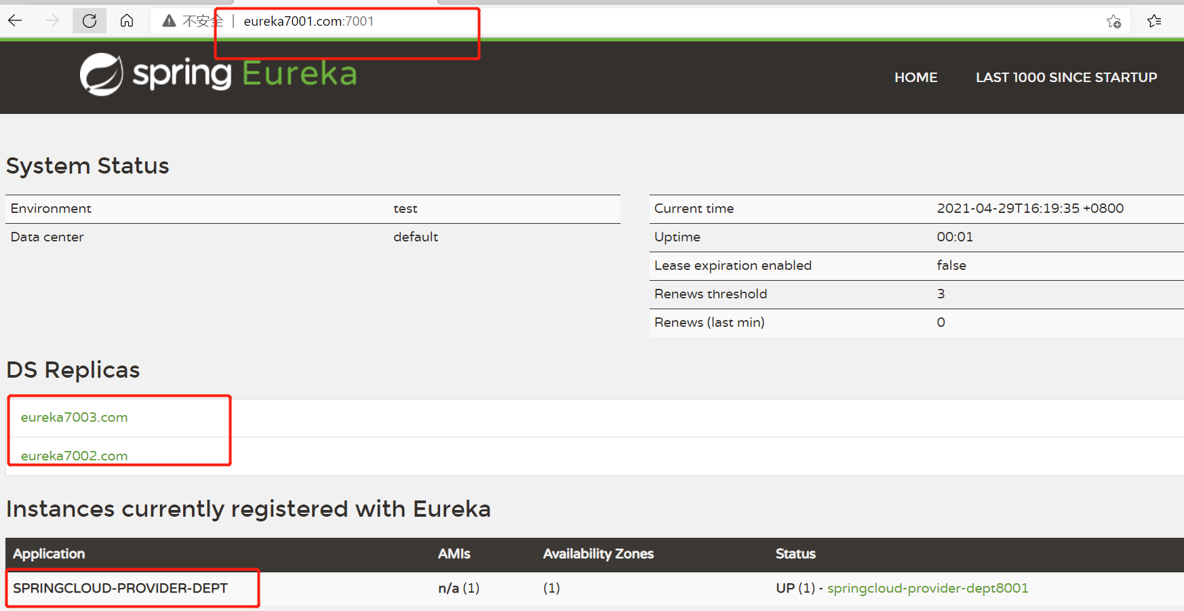This screenshot has height=611, width=1184.
Task: Select the Environment value test
Action: 406,208
